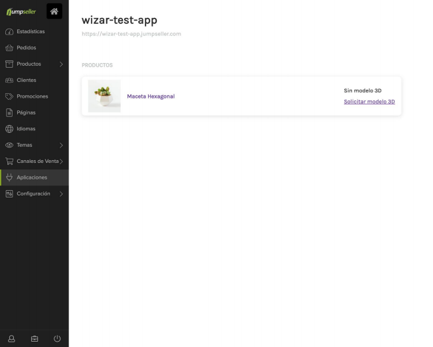Click the Canales de Venta cart icon
Image resolution: width=433 pixels, height=347 pixels.
coord(9,161)
